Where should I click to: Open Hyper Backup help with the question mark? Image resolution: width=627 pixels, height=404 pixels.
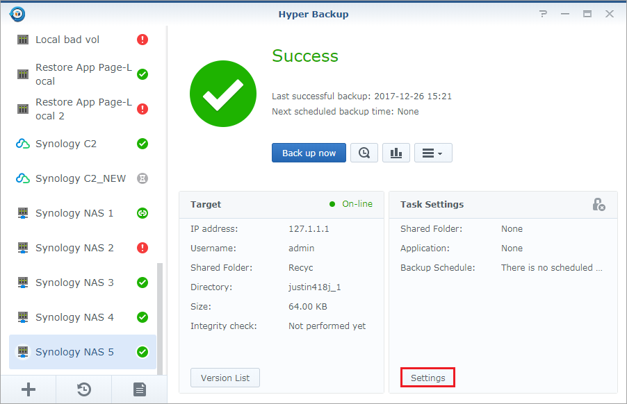pyautogui.click(x=542, y=12)
